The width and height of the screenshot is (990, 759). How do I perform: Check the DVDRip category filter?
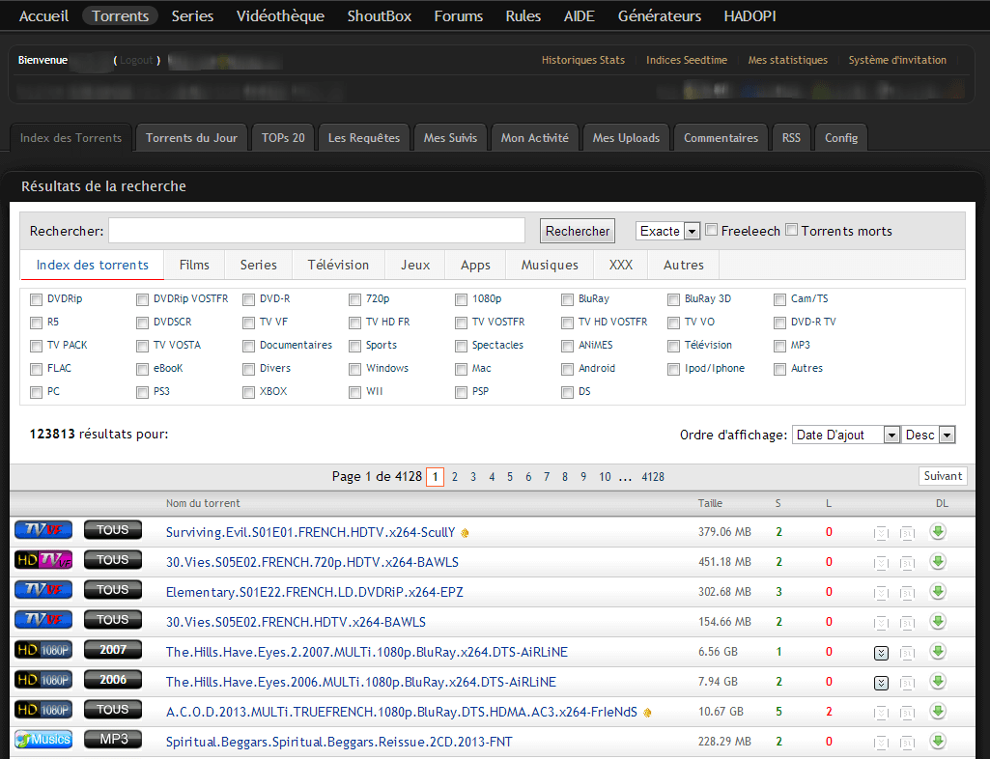[x=37, y=299]
